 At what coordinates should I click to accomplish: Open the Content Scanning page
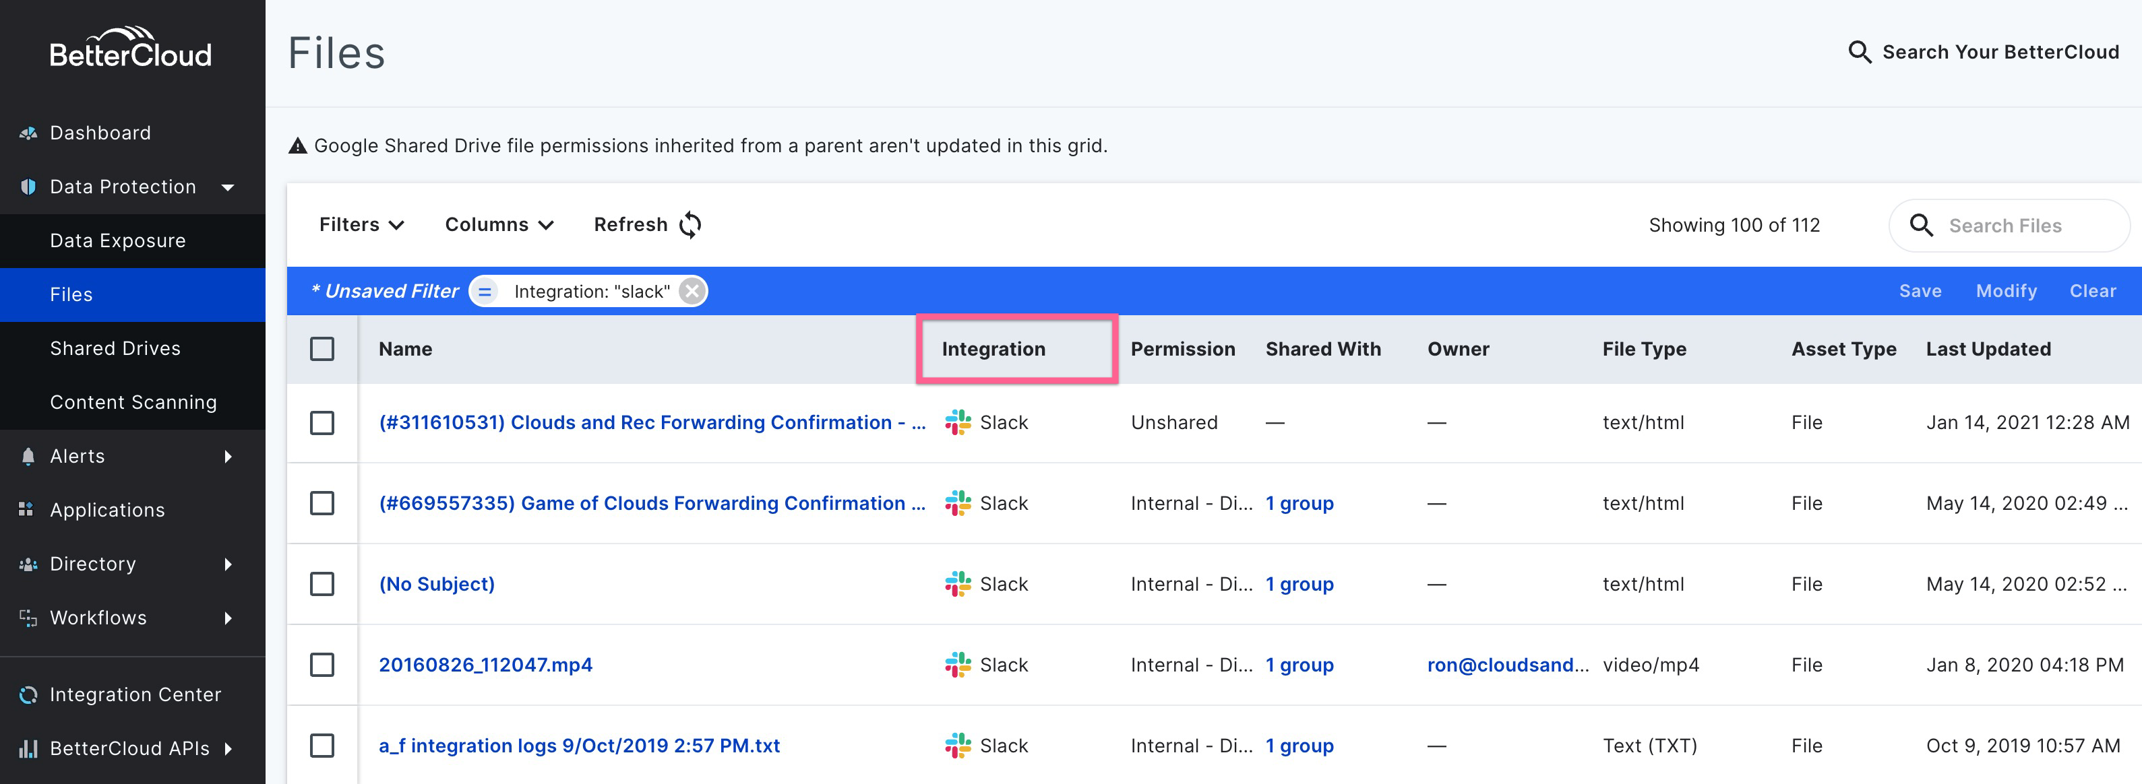[133, 402]
